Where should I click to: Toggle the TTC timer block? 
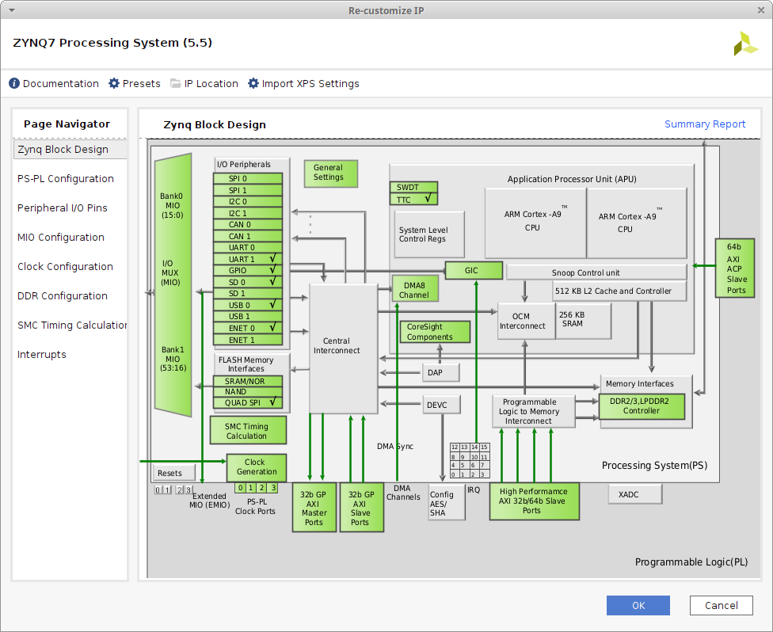coord(413,200)
